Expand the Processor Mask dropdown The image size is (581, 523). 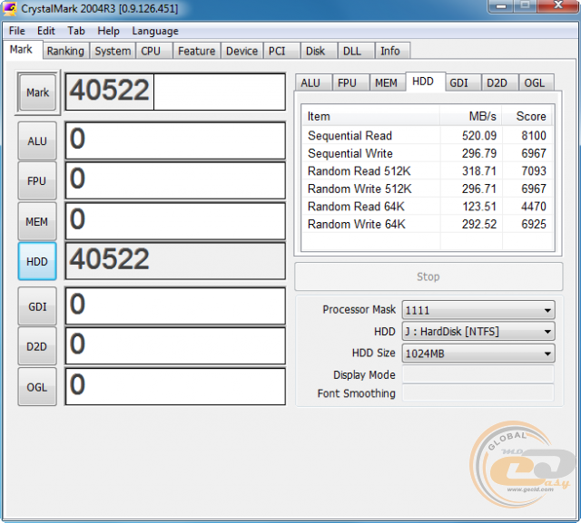[478, 310]
